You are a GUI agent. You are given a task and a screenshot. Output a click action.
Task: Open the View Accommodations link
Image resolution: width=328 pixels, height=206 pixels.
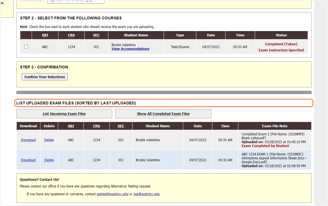click(130, 49)
